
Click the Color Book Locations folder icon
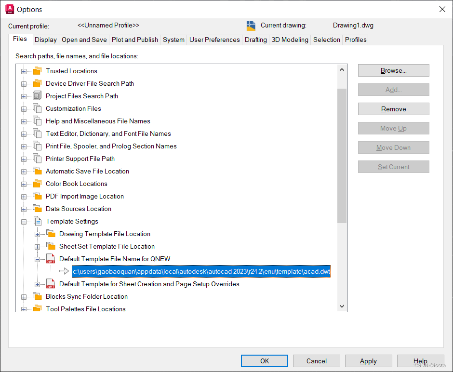coord(37,184)
